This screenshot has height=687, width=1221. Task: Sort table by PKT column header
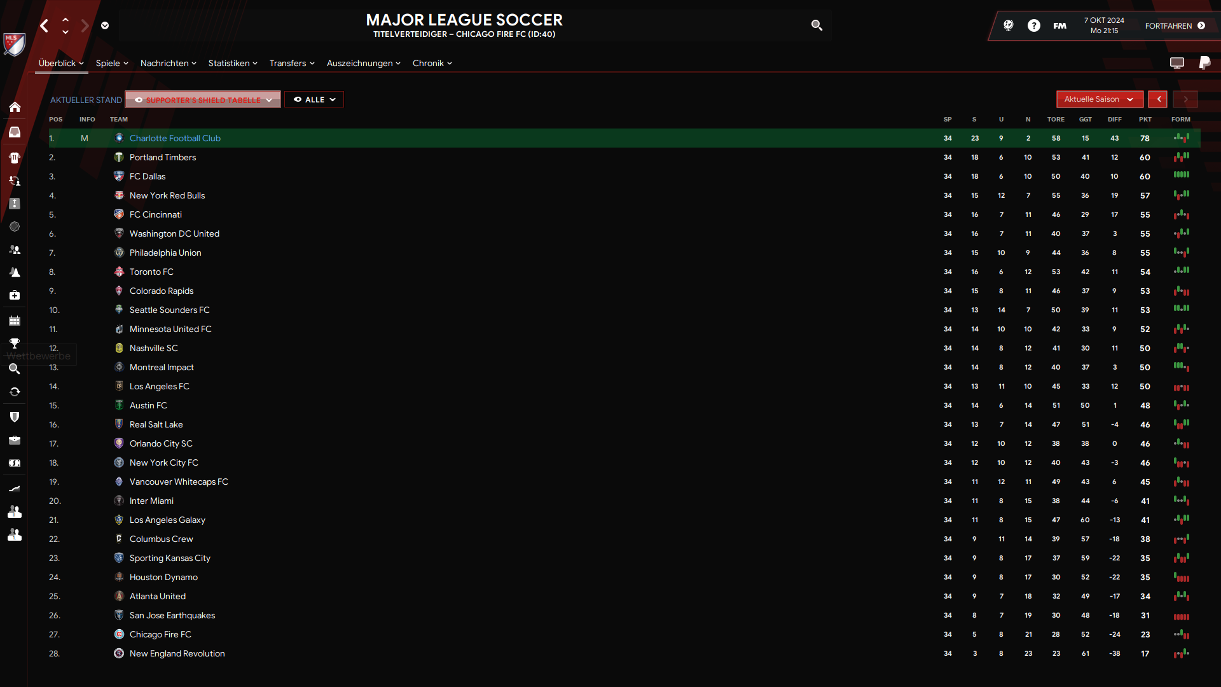(x=1145, y=120)
